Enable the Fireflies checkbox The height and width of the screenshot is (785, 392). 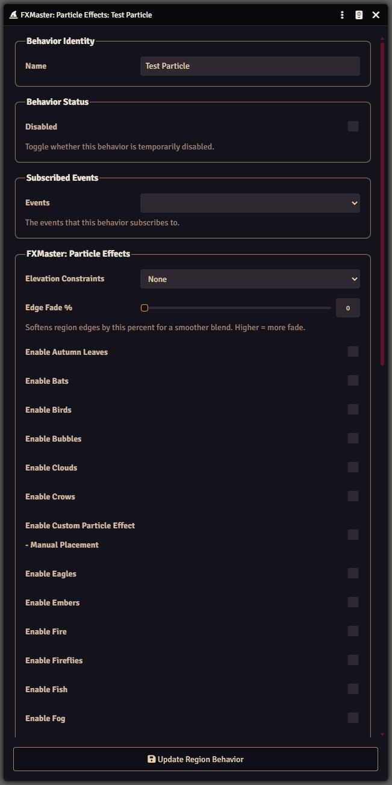(353, 660)
